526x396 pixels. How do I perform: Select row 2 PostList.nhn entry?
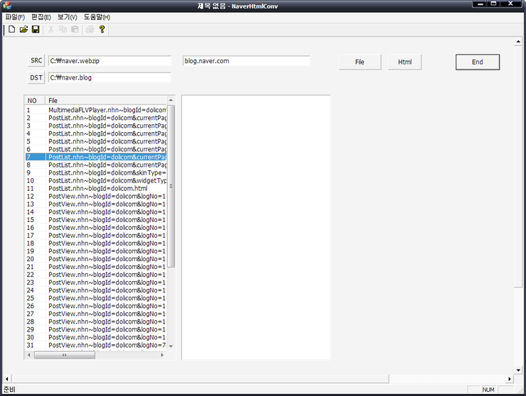tap(96, 118)
